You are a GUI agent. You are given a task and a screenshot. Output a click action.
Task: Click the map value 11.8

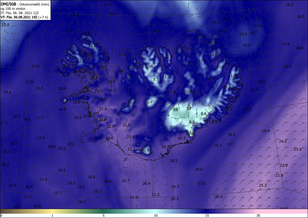point(169,57)
